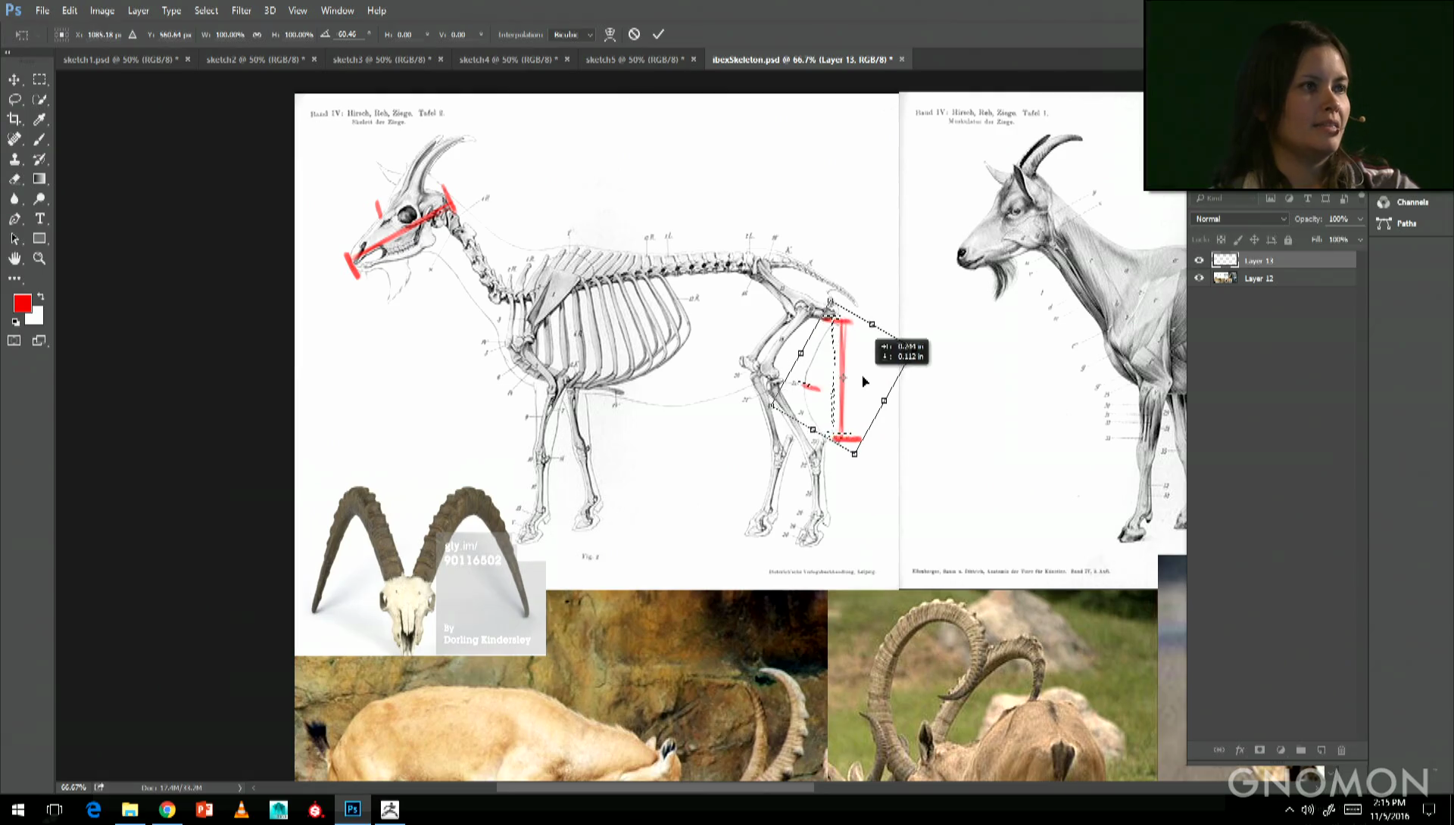
Task: Select the History Brush tool
Action: (39, 159)
